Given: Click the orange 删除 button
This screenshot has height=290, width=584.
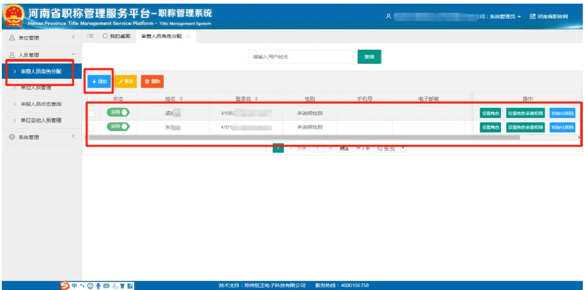Looking at the screenshot, I should click(x=152, y=81).
